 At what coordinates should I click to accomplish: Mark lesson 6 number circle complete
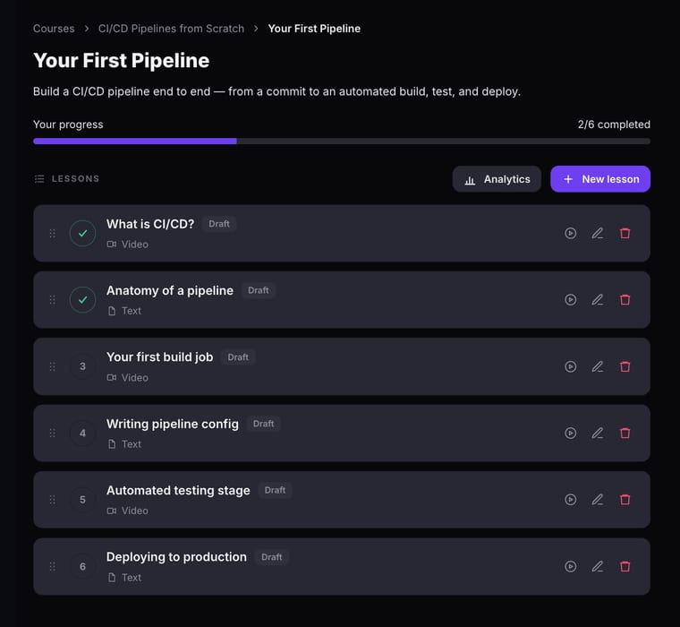pyautogui.click(x=82, y=566)
